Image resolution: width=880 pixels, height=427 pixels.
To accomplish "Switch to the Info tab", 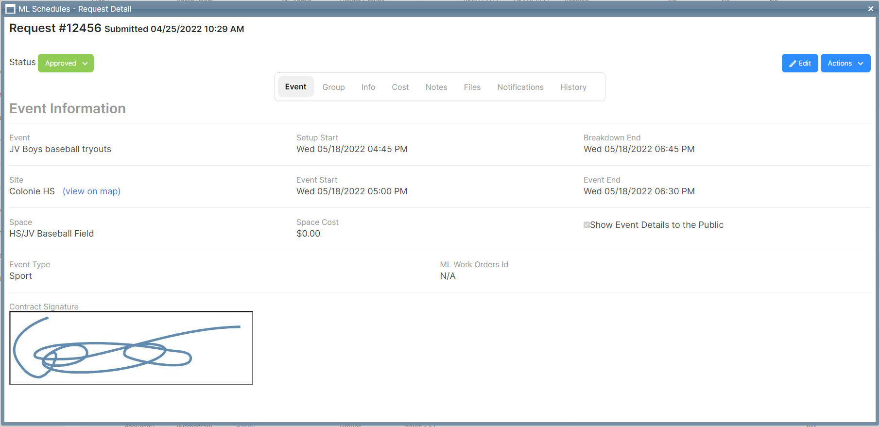I will pyautogui.click(x=368, y=87).
